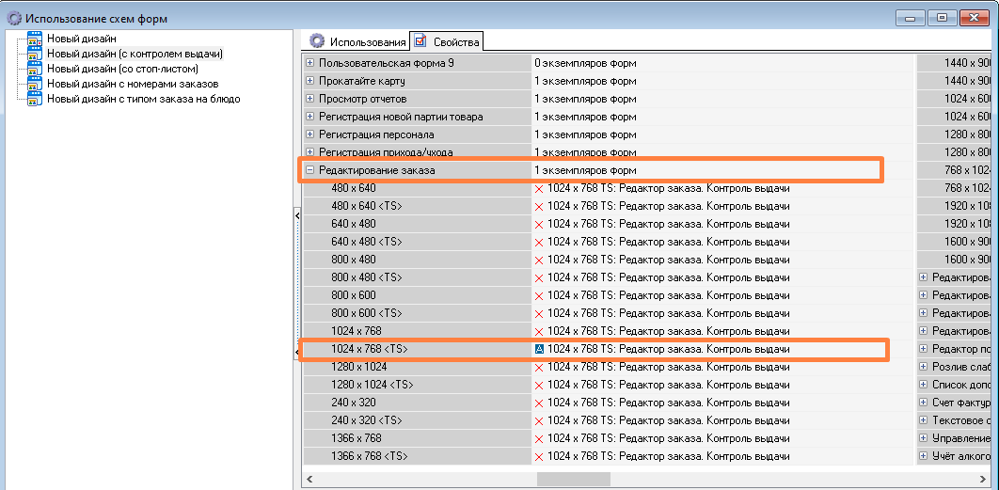Switch to the Использования tab
This screenshot has height=490, width=999.
(x=357, y=41)
